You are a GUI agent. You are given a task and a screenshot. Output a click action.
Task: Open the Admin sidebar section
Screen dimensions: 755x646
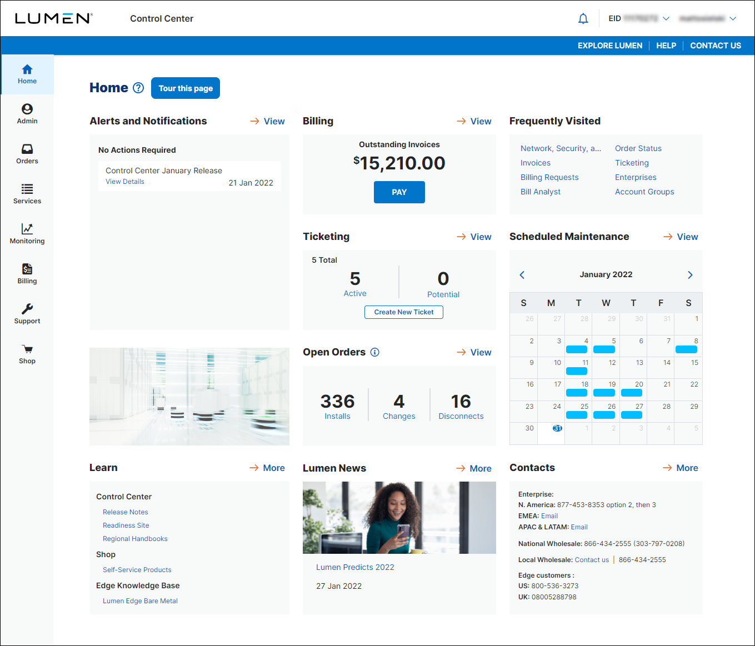(x=27, y=114)
